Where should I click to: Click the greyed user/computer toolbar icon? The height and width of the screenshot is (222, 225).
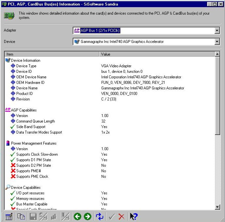[43, 216]
